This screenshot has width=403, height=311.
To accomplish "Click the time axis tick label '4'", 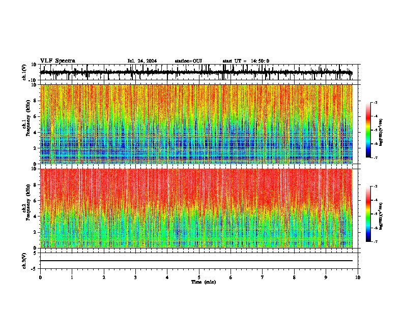I will click(167, 277).
